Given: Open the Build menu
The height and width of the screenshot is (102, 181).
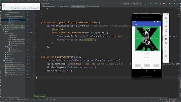Looking at the screenshot, I should click(34, 1).
